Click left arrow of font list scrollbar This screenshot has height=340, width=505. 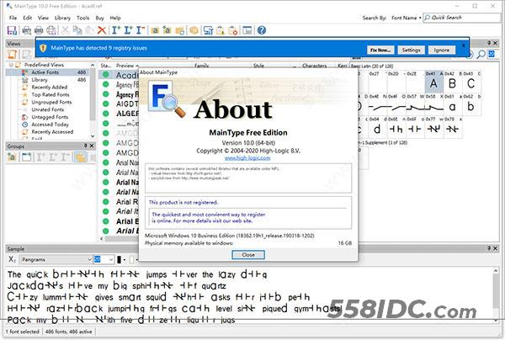point(102,238)
